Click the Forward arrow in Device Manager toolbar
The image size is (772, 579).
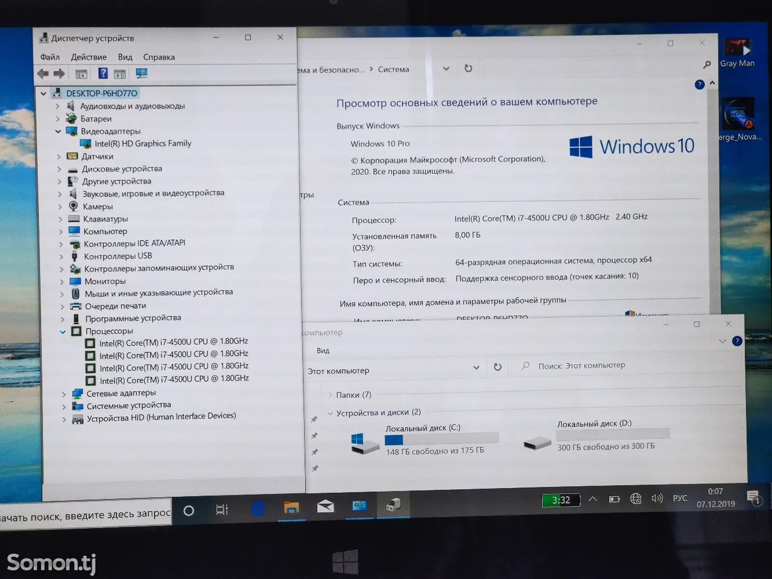pyautogui.click(x=59, y=74)
